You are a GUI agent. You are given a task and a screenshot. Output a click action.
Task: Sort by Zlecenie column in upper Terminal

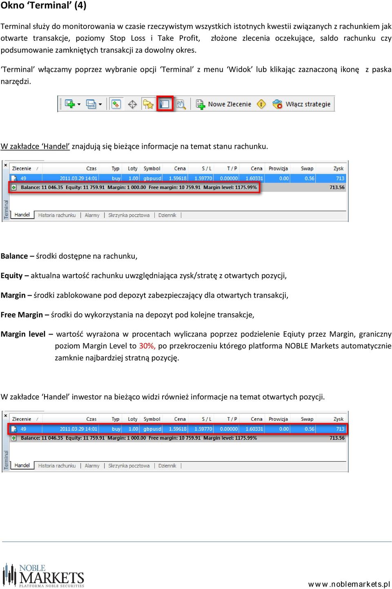click(22, 168)
